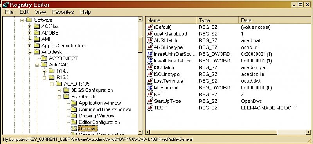Select the StartUpType value name
Screen dimensions: 313x144
click(x=167, y=101)
